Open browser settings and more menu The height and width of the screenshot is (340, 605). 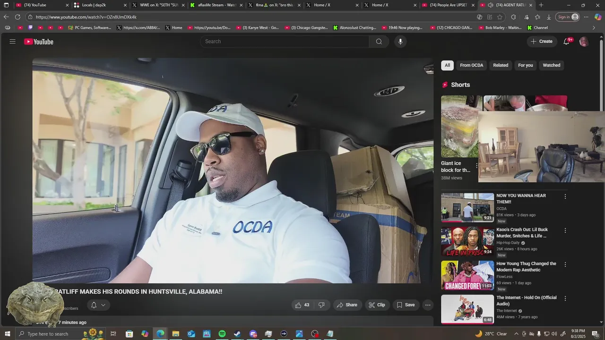[x=586, y=17]
